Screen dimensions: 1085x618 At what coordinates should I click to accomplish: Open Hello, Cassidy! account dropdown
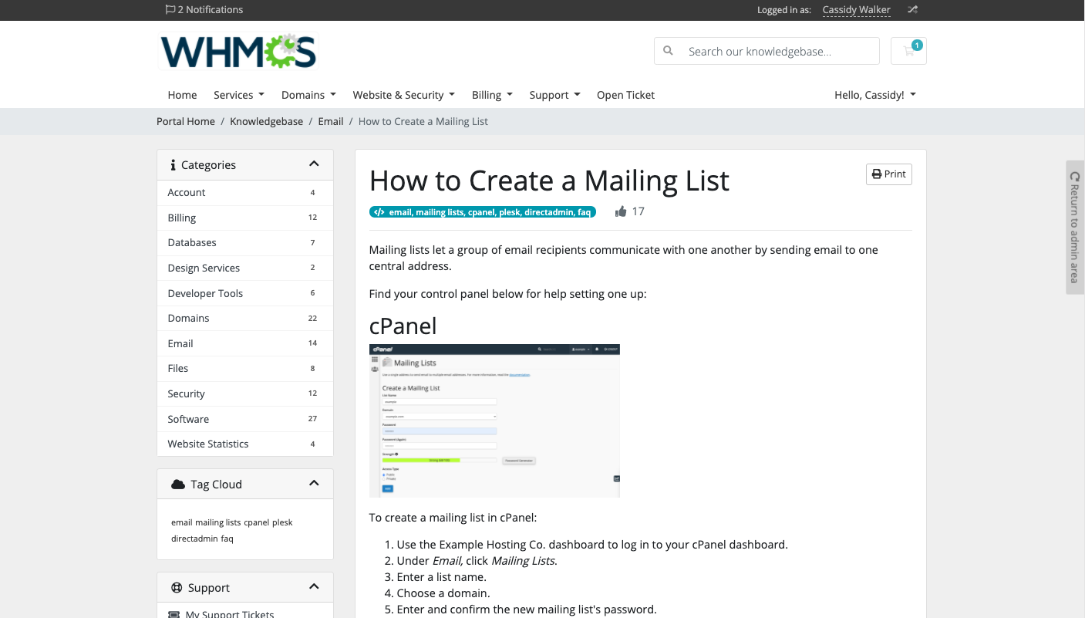(x=875, y=95)
